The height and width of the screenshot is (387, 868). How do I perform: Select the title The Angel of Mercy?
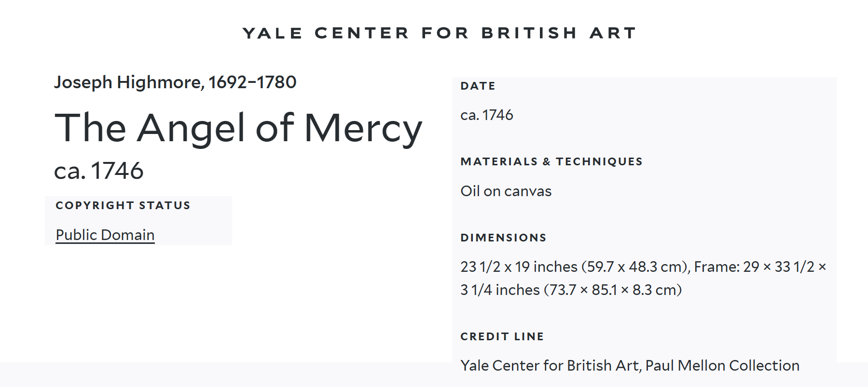coord(238,128)
